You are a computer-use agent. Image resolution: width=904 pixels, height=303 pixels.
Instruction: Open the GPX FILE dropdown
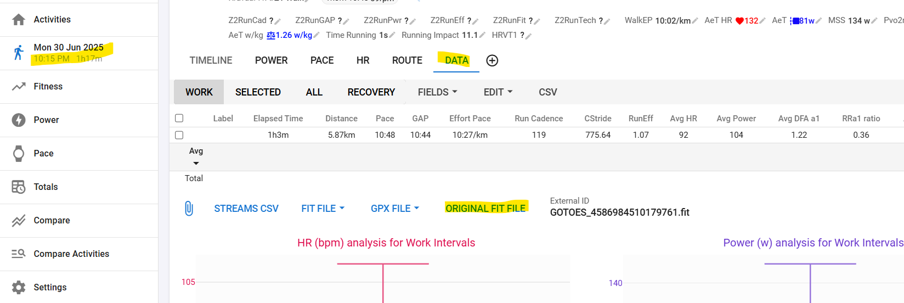click(x=394, y=209)
